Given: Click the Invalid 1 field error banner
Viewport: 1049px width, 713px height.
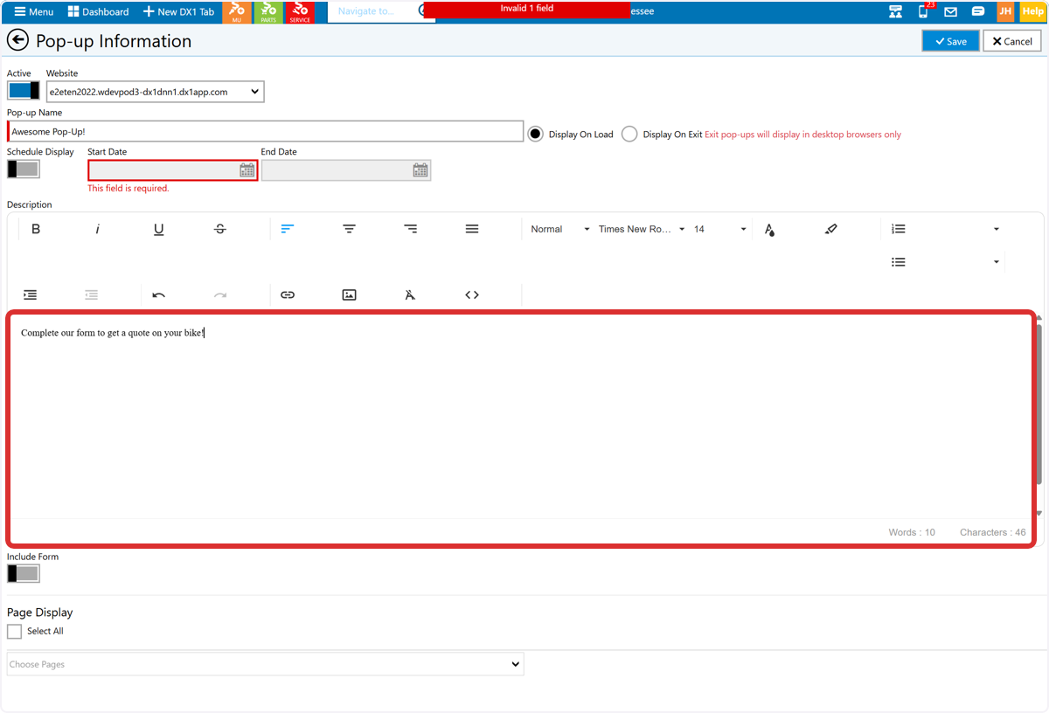Looking at the screenshot, I should tap(526, 9).
